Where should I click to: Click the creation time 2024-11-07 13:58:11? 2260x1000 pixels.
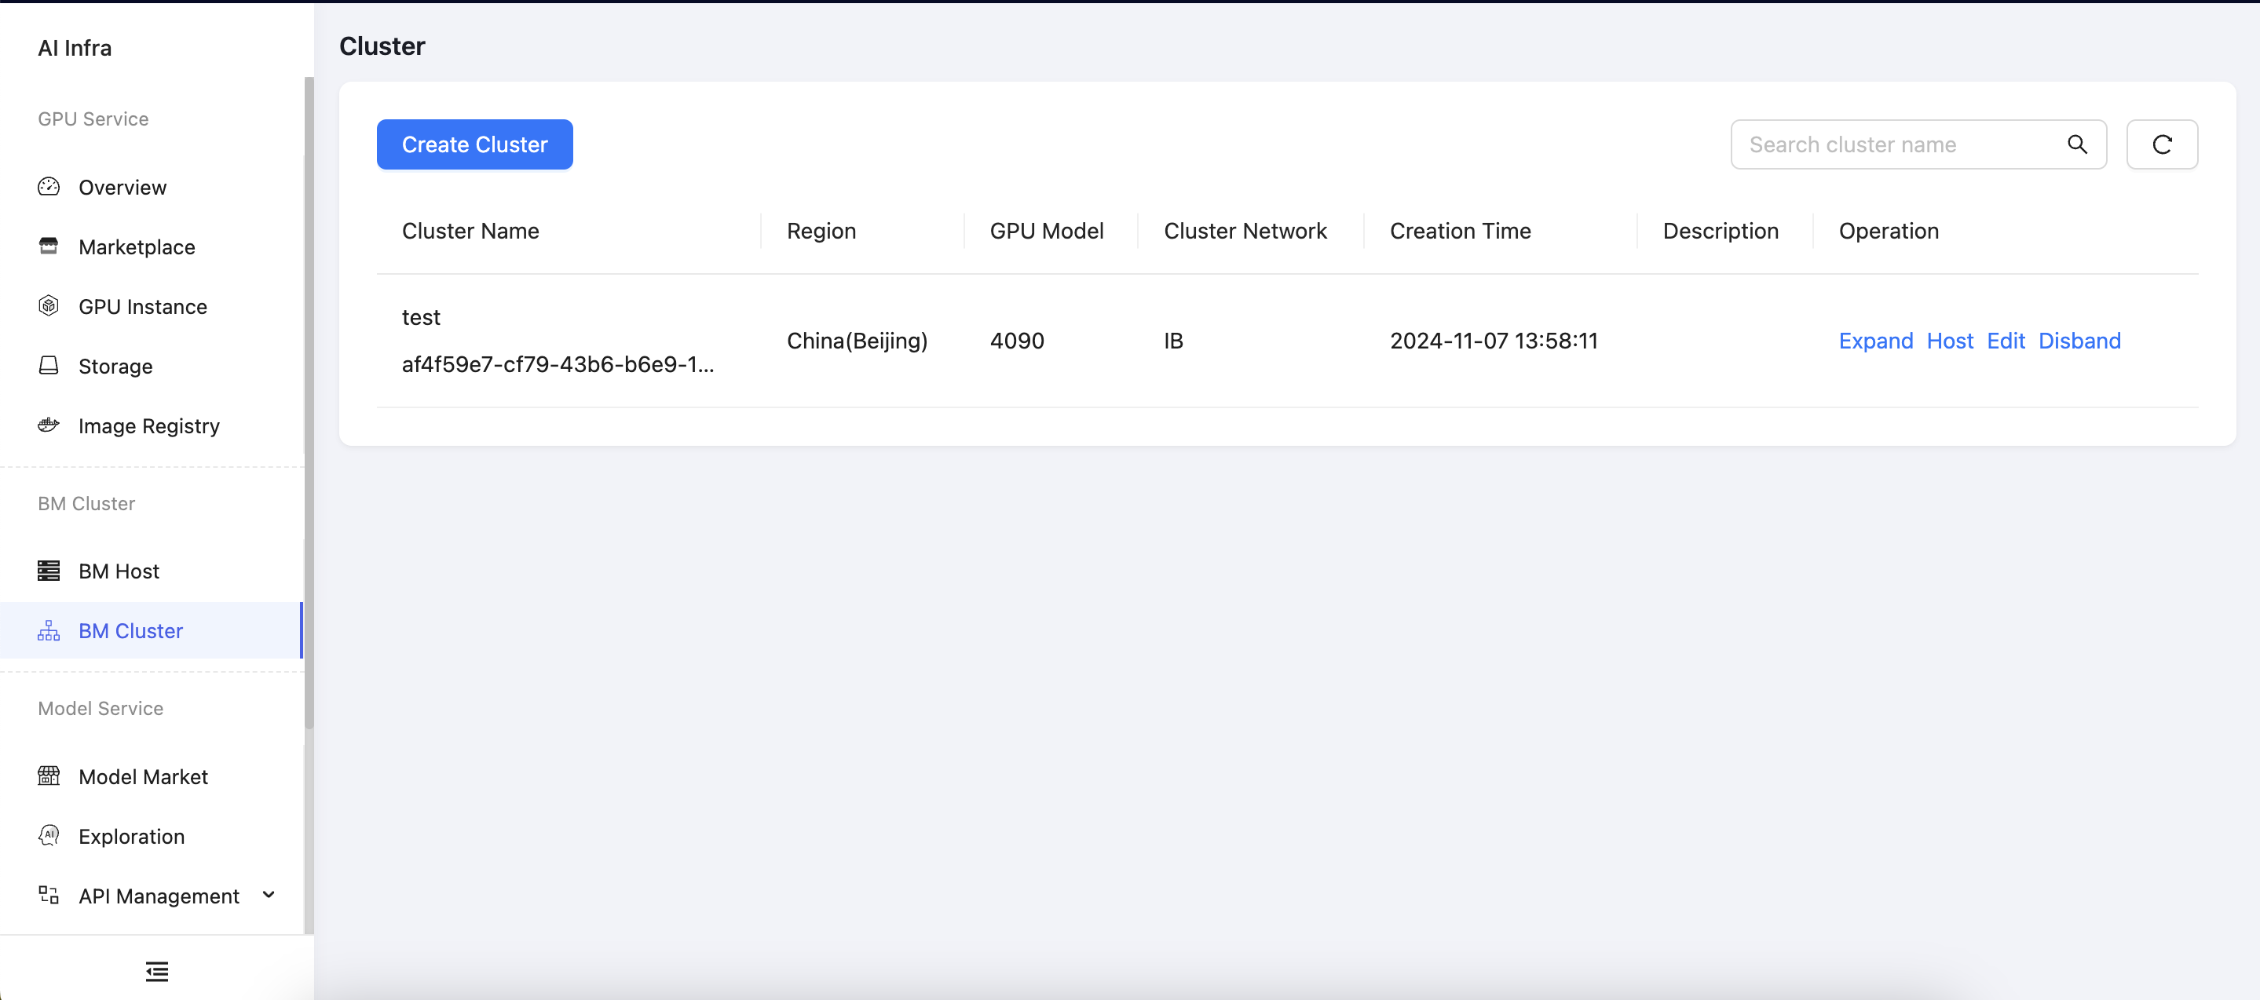[x=1494, y=341]
